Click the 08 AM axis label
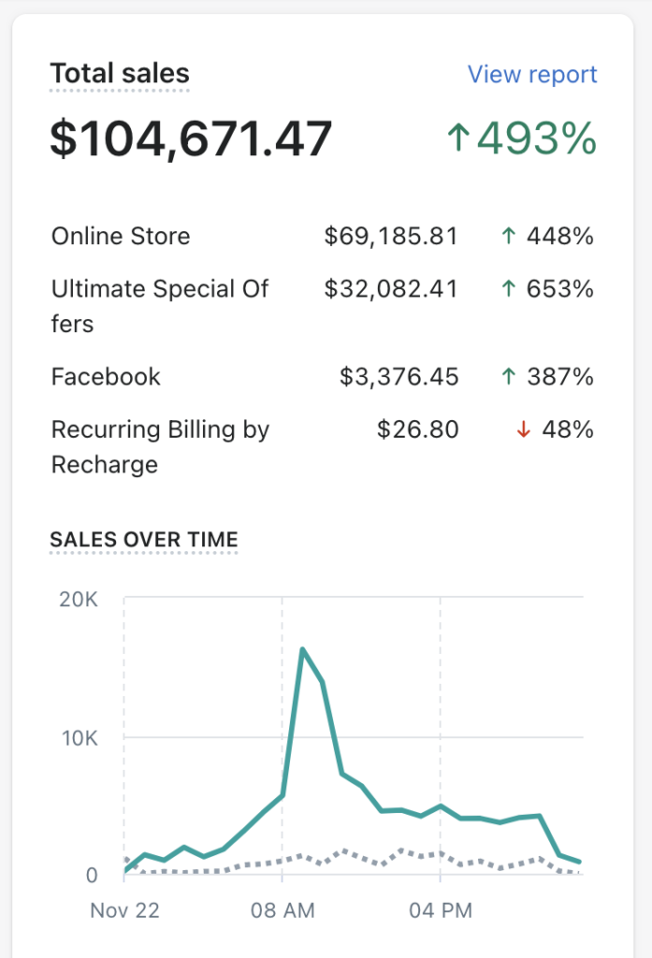This screenshot has width=652, height=958. point(283,910)
